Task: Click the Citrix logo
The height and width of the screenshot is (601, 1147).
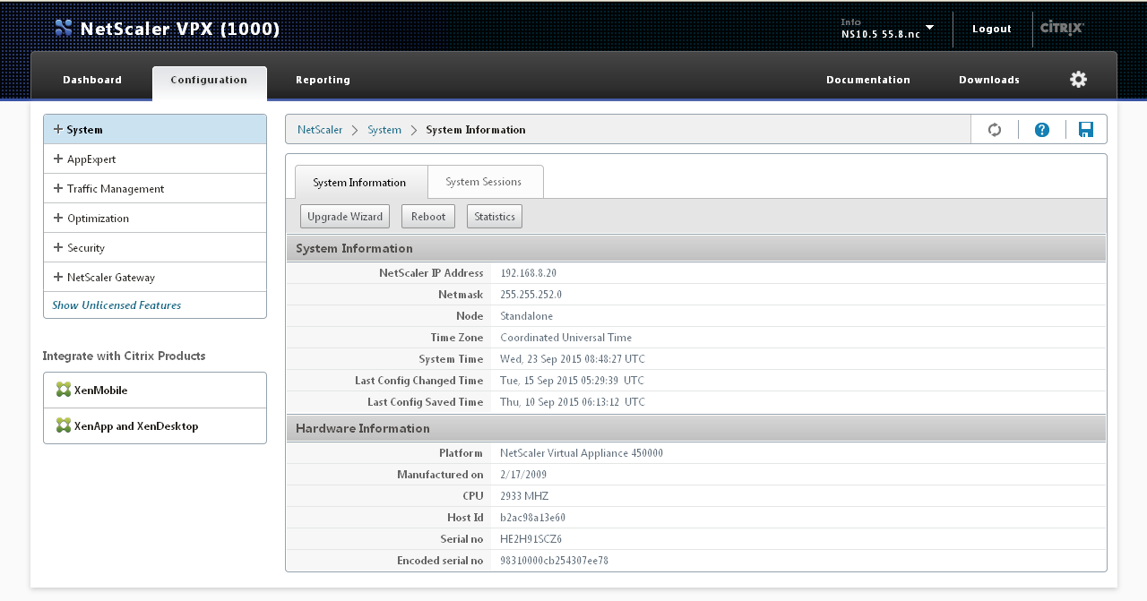Action: coord(1062,28)
